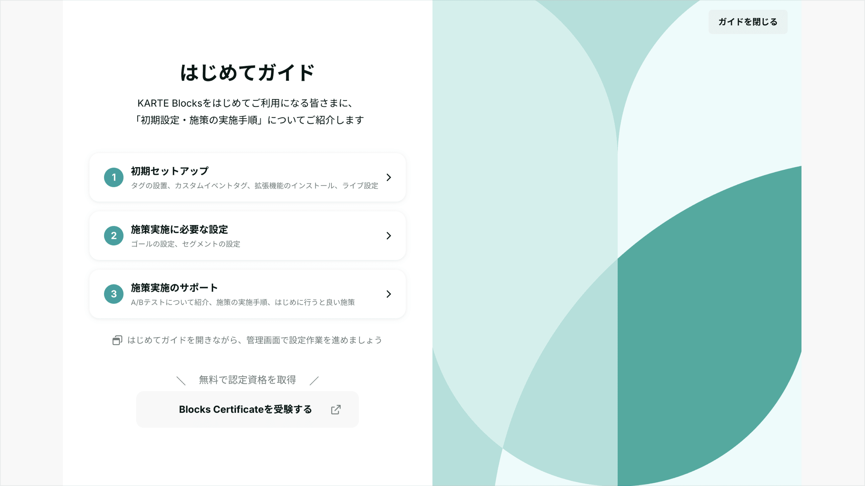Open the 施策実施に必要な設定 step title
Viewport: 865px width, 486px height.
pyautogui.click(x=179, y=230)
